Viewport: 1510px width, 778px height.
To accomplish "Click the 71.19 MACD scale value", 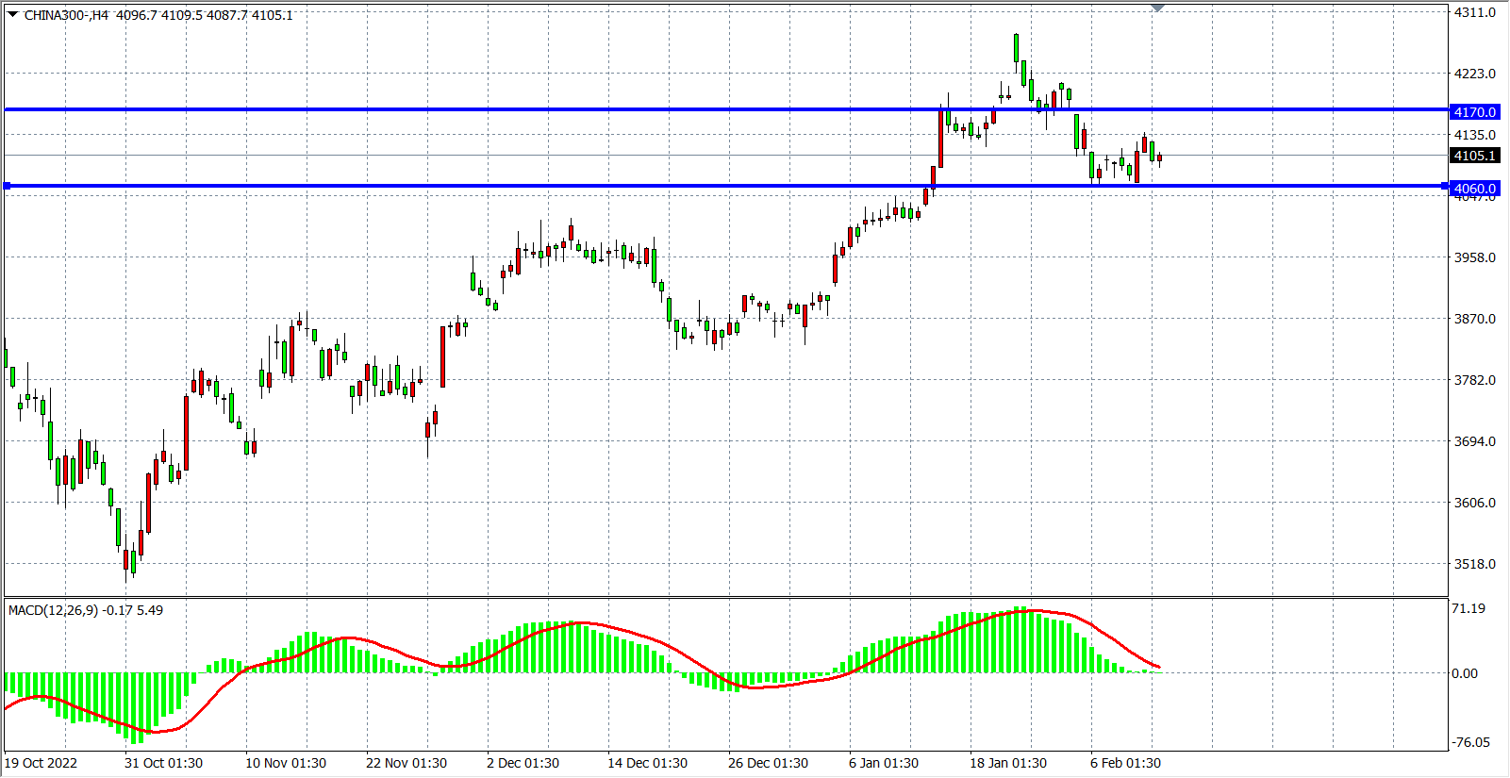I will (x=1469, y=608).
